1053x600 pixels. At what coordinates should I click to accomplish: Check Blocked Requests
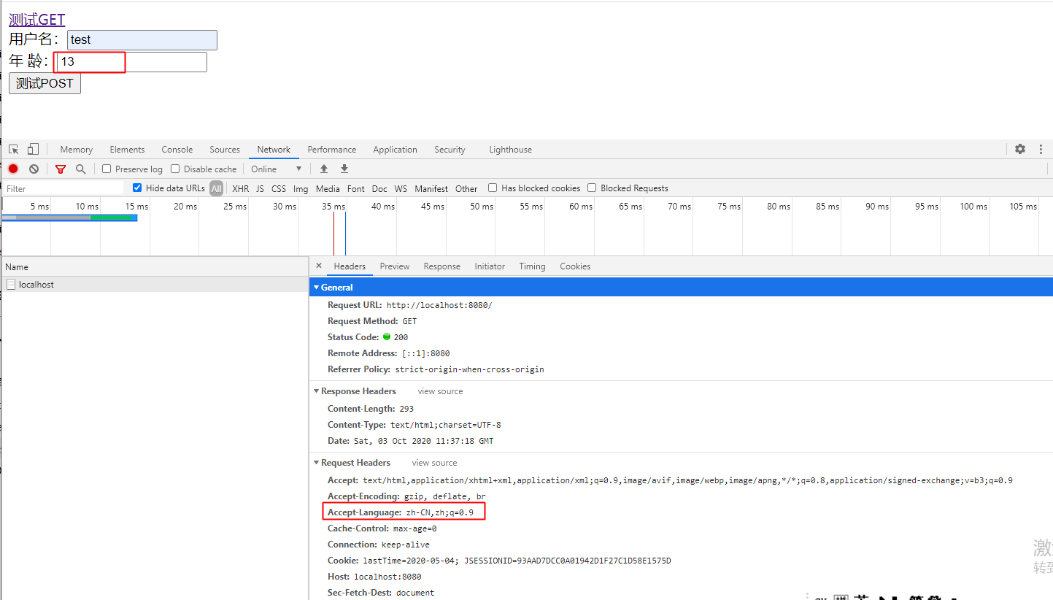pyautogui.click(x=592, y=188)
